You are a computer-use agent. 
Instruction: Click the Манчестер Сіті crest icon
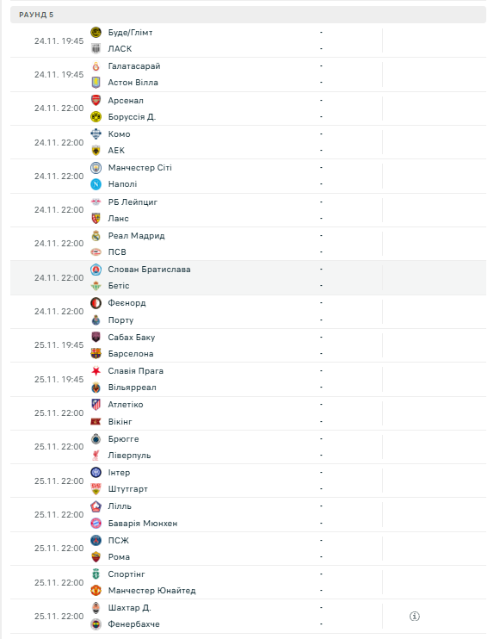pyautogui.click(x=96, y=167)
